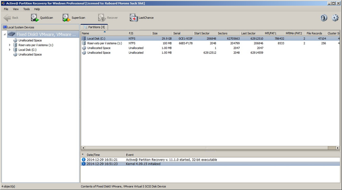
Task: Click the Local System Devices computer icon
Action: tap(5, 27)
